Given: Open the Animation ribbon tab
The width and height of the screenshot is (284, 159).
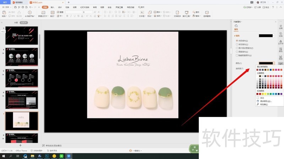Looking at the screenshot, I should pos(75,7).
